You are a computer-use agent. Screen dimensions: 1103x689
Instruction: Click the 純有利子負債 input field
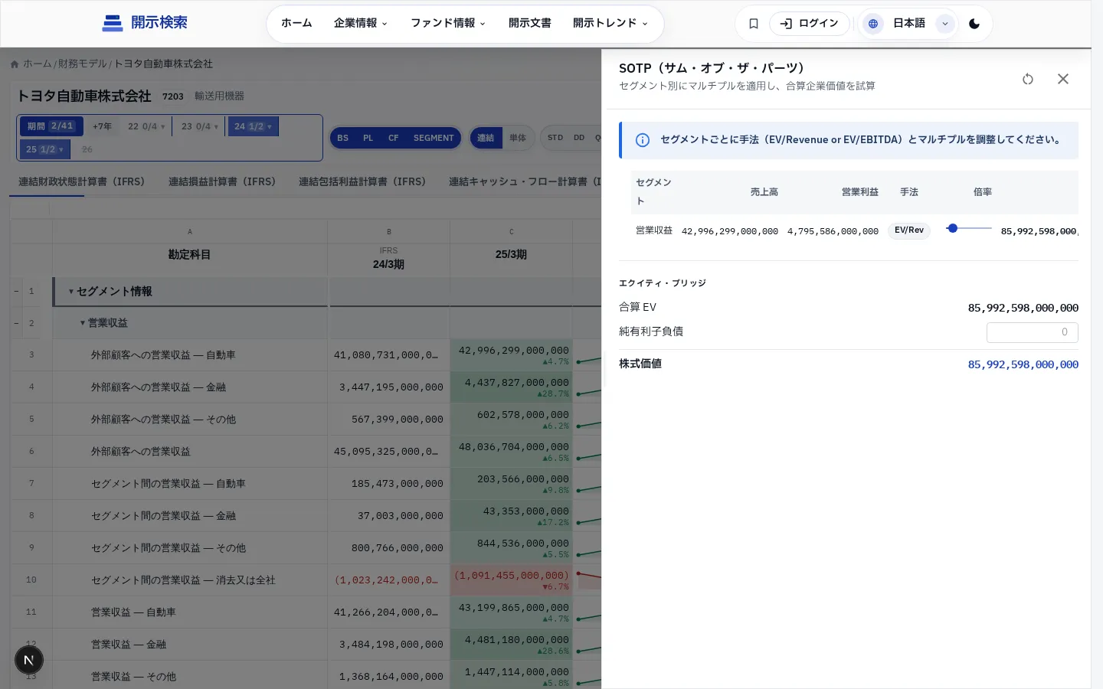pyautogui.click(x=1033, y=332)
